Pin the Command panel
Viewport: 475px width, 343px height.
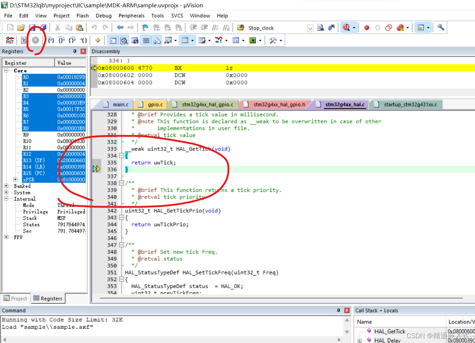[338, 310]
